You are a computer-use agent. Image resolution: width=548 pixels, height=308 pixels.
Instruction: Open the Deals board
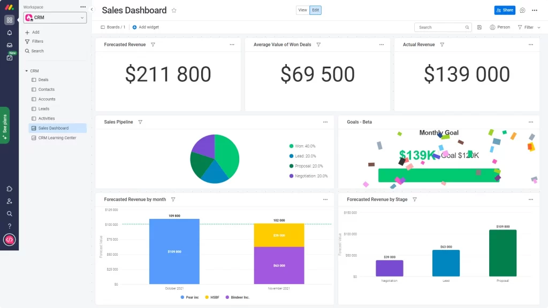coord(43,80)
